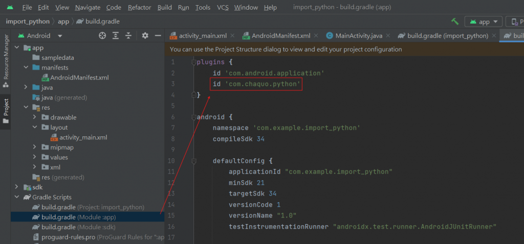524x244 pixels.
Task: Expand the values folder
Action: pyautogui.click(x=35, y=157)
